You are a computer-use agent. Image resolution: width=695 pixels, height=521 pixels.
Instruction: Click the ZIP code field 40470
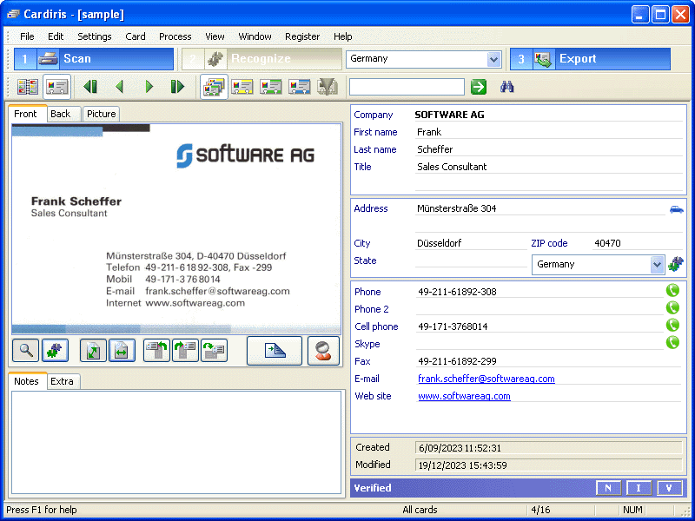(637, 243)
